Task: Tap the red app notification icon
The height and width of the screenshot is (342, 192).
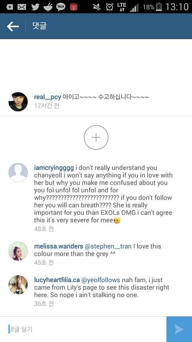Action: click(x=74, y=7)
